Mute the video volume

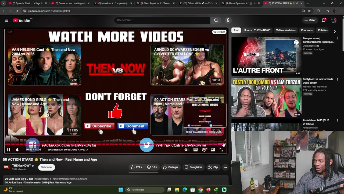(x=17, y=150)
